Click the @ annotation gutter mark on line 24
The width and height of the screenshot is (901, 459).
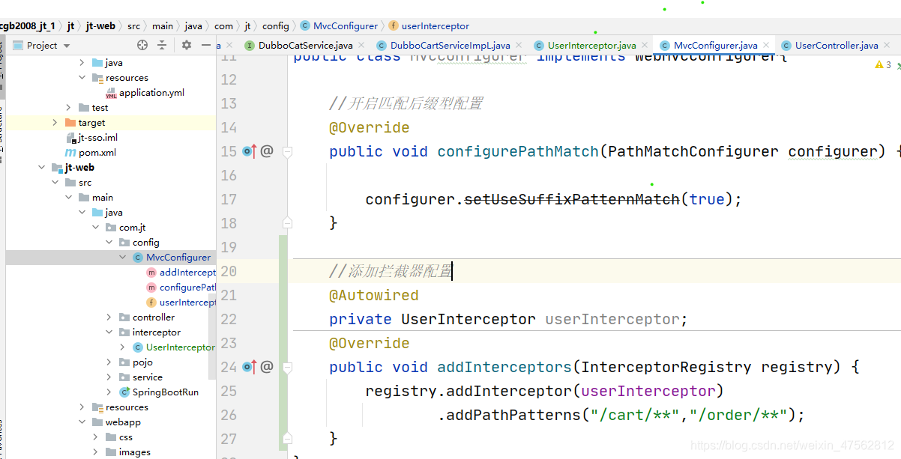click(x=267, y=367)
